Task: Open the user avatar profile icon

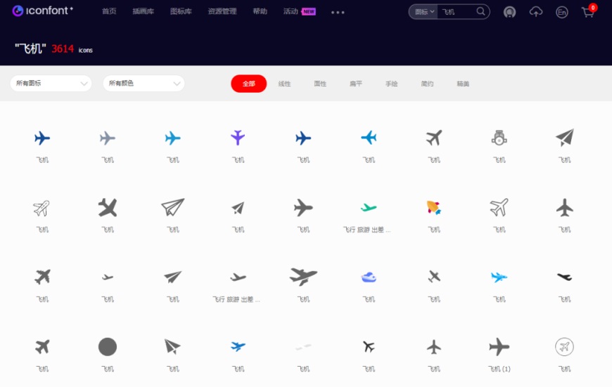Action: (x=509, y=12)
